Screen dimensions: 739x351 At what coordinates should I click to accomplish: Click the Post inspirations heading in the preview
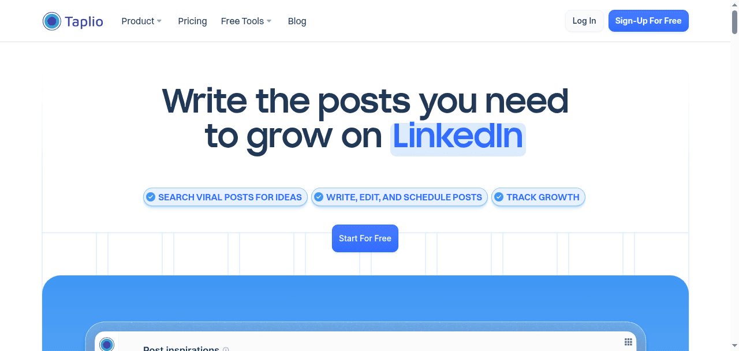(181, 349)
